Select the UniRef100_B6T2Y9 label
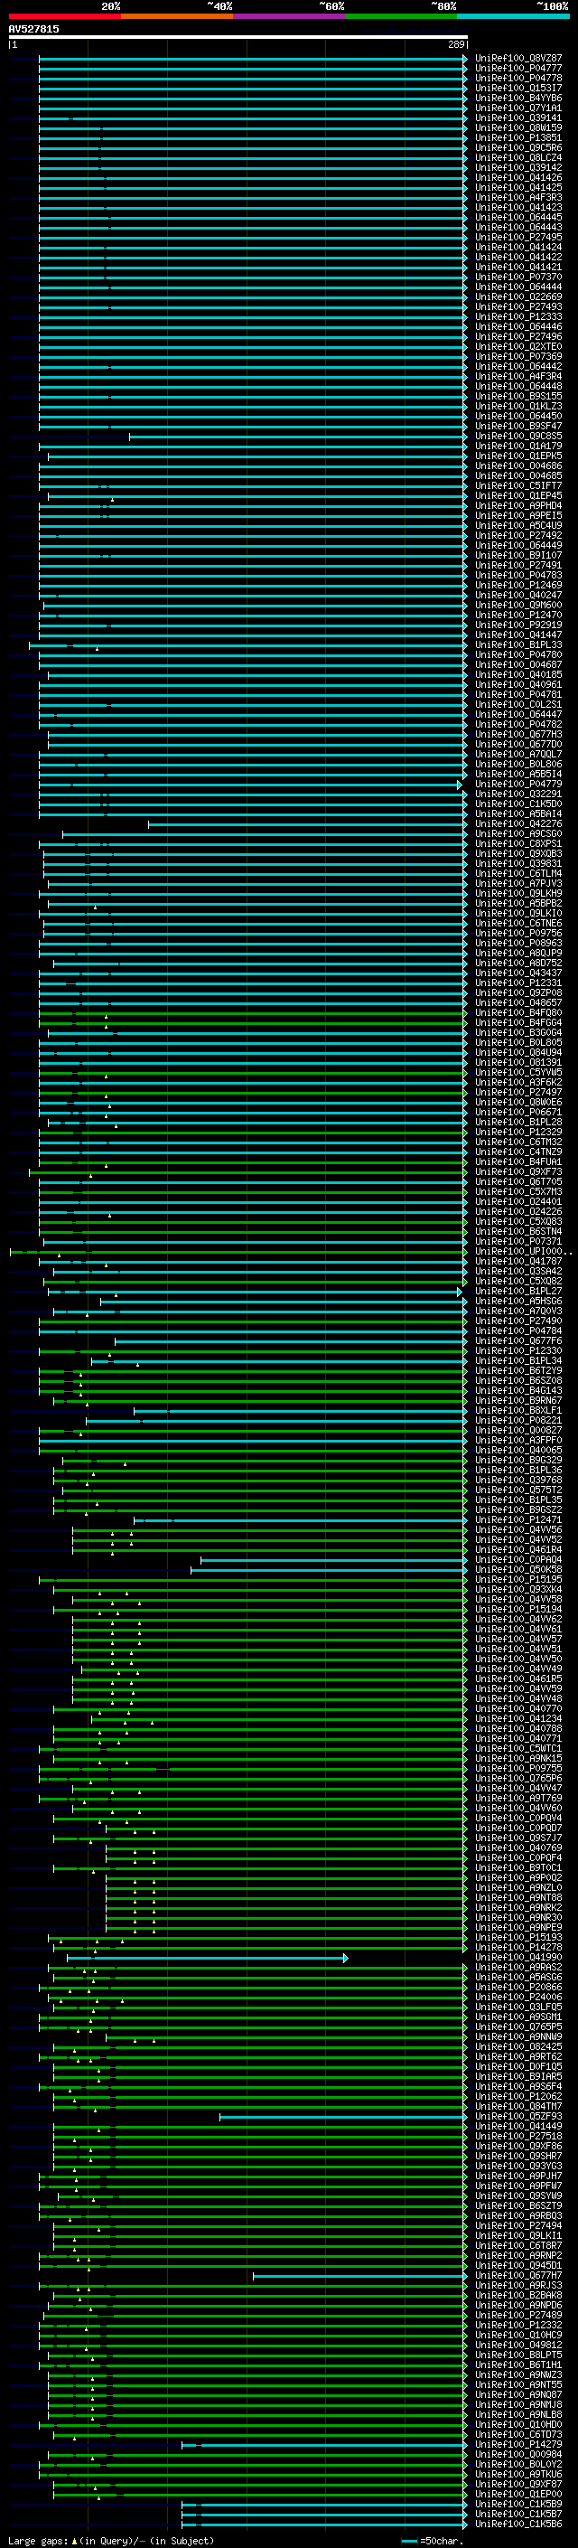 (518, 1371)
